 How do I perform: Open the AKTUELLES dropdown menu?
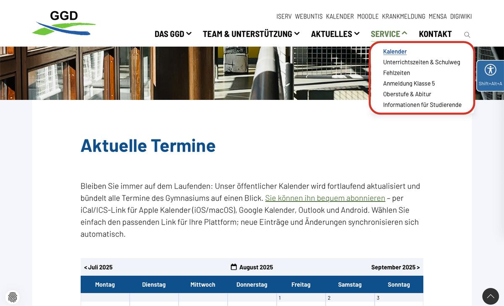pyautogui.click(x=335, y=34)
